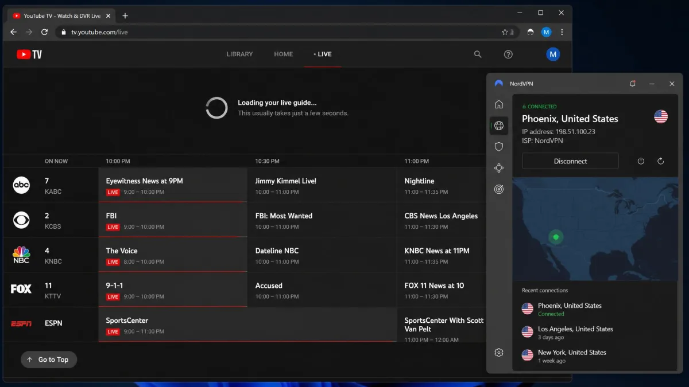
Task: Reload the Chrome page
Action: click(44, 32)
